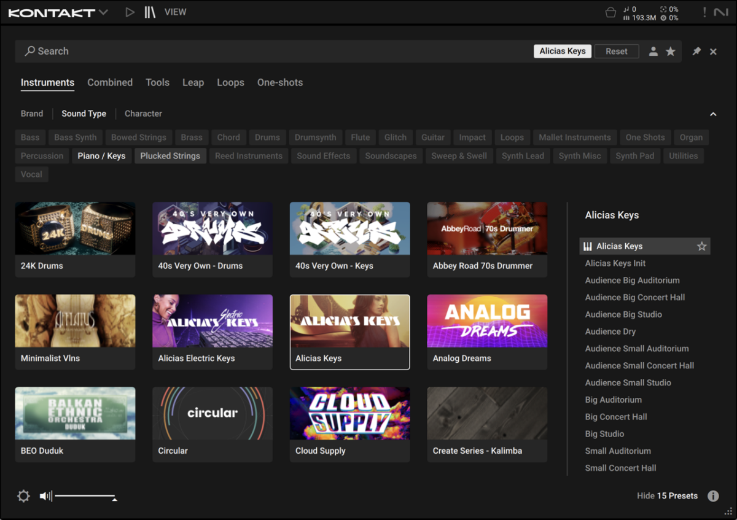737x520 pixels.
Task: Open the library browser icon
Action: [x=150, y=12]
